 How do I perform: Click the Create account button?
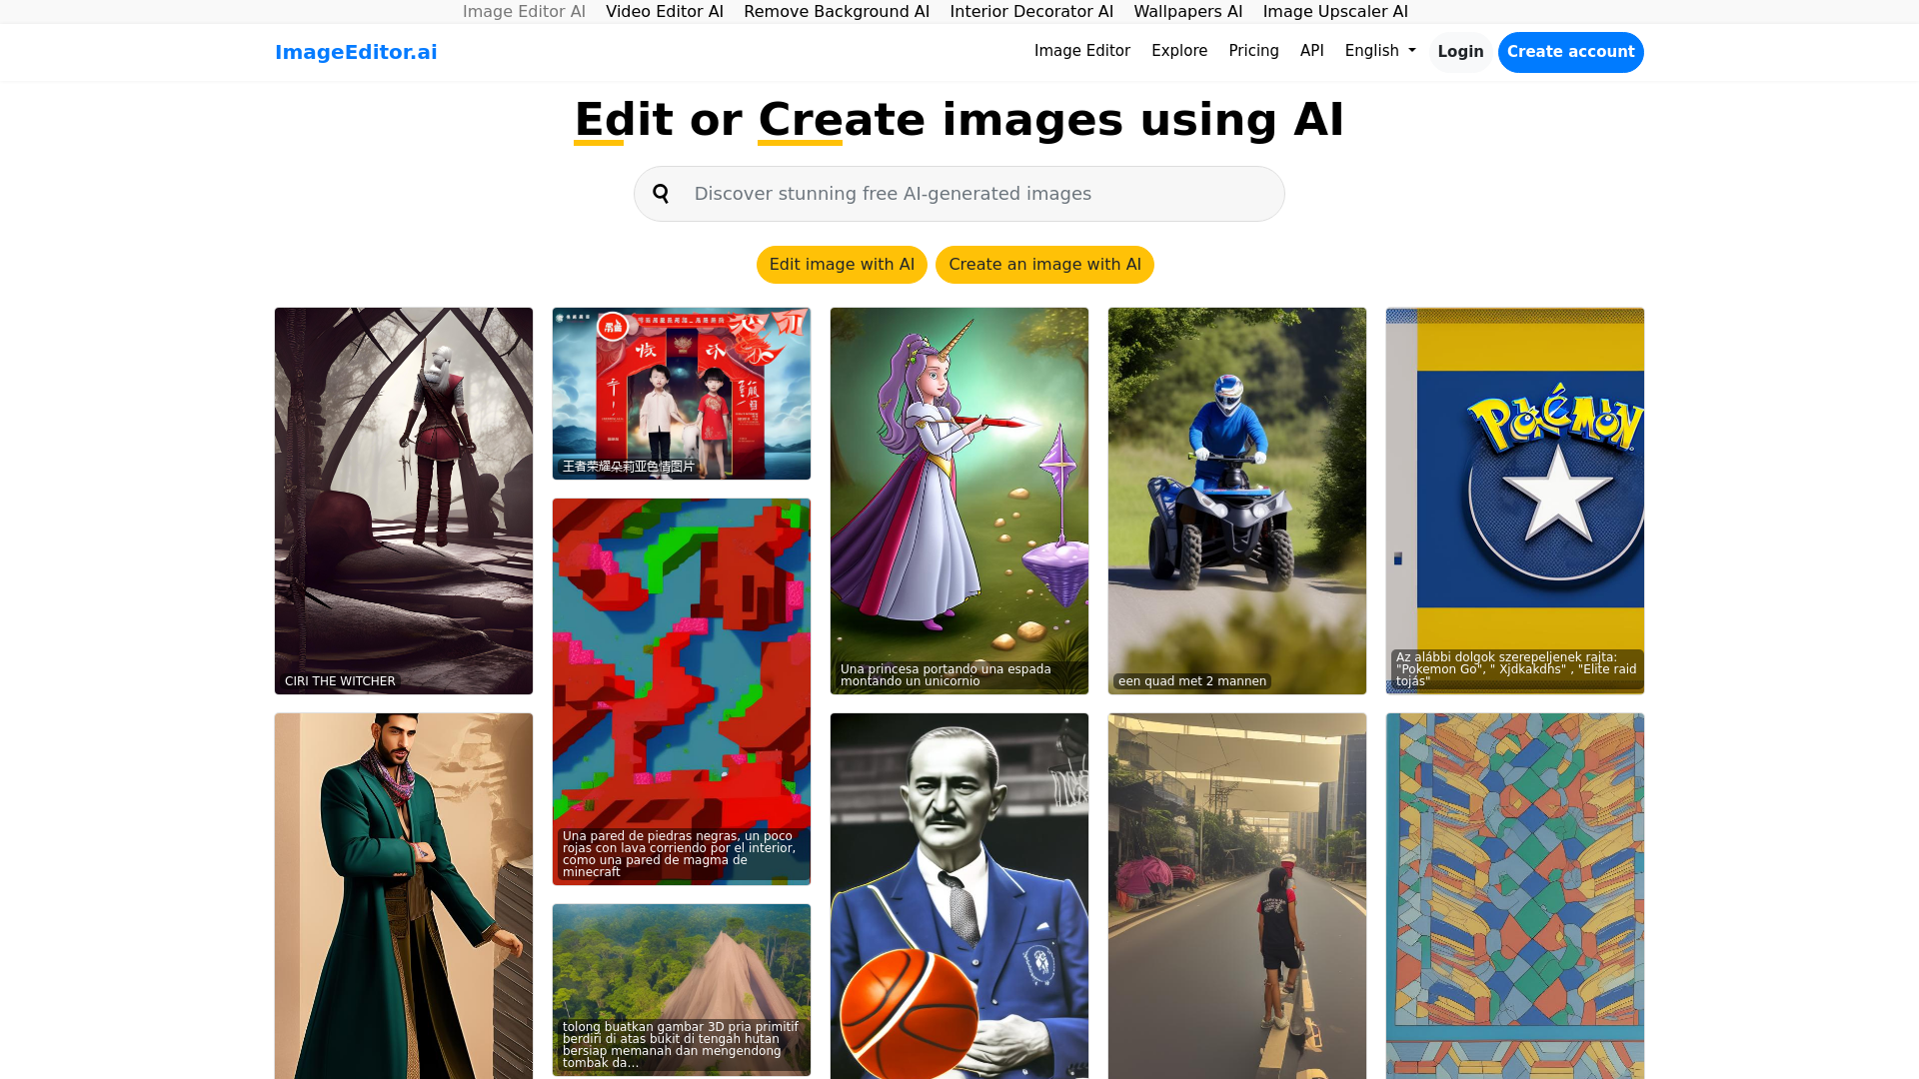coord(1570,52)
